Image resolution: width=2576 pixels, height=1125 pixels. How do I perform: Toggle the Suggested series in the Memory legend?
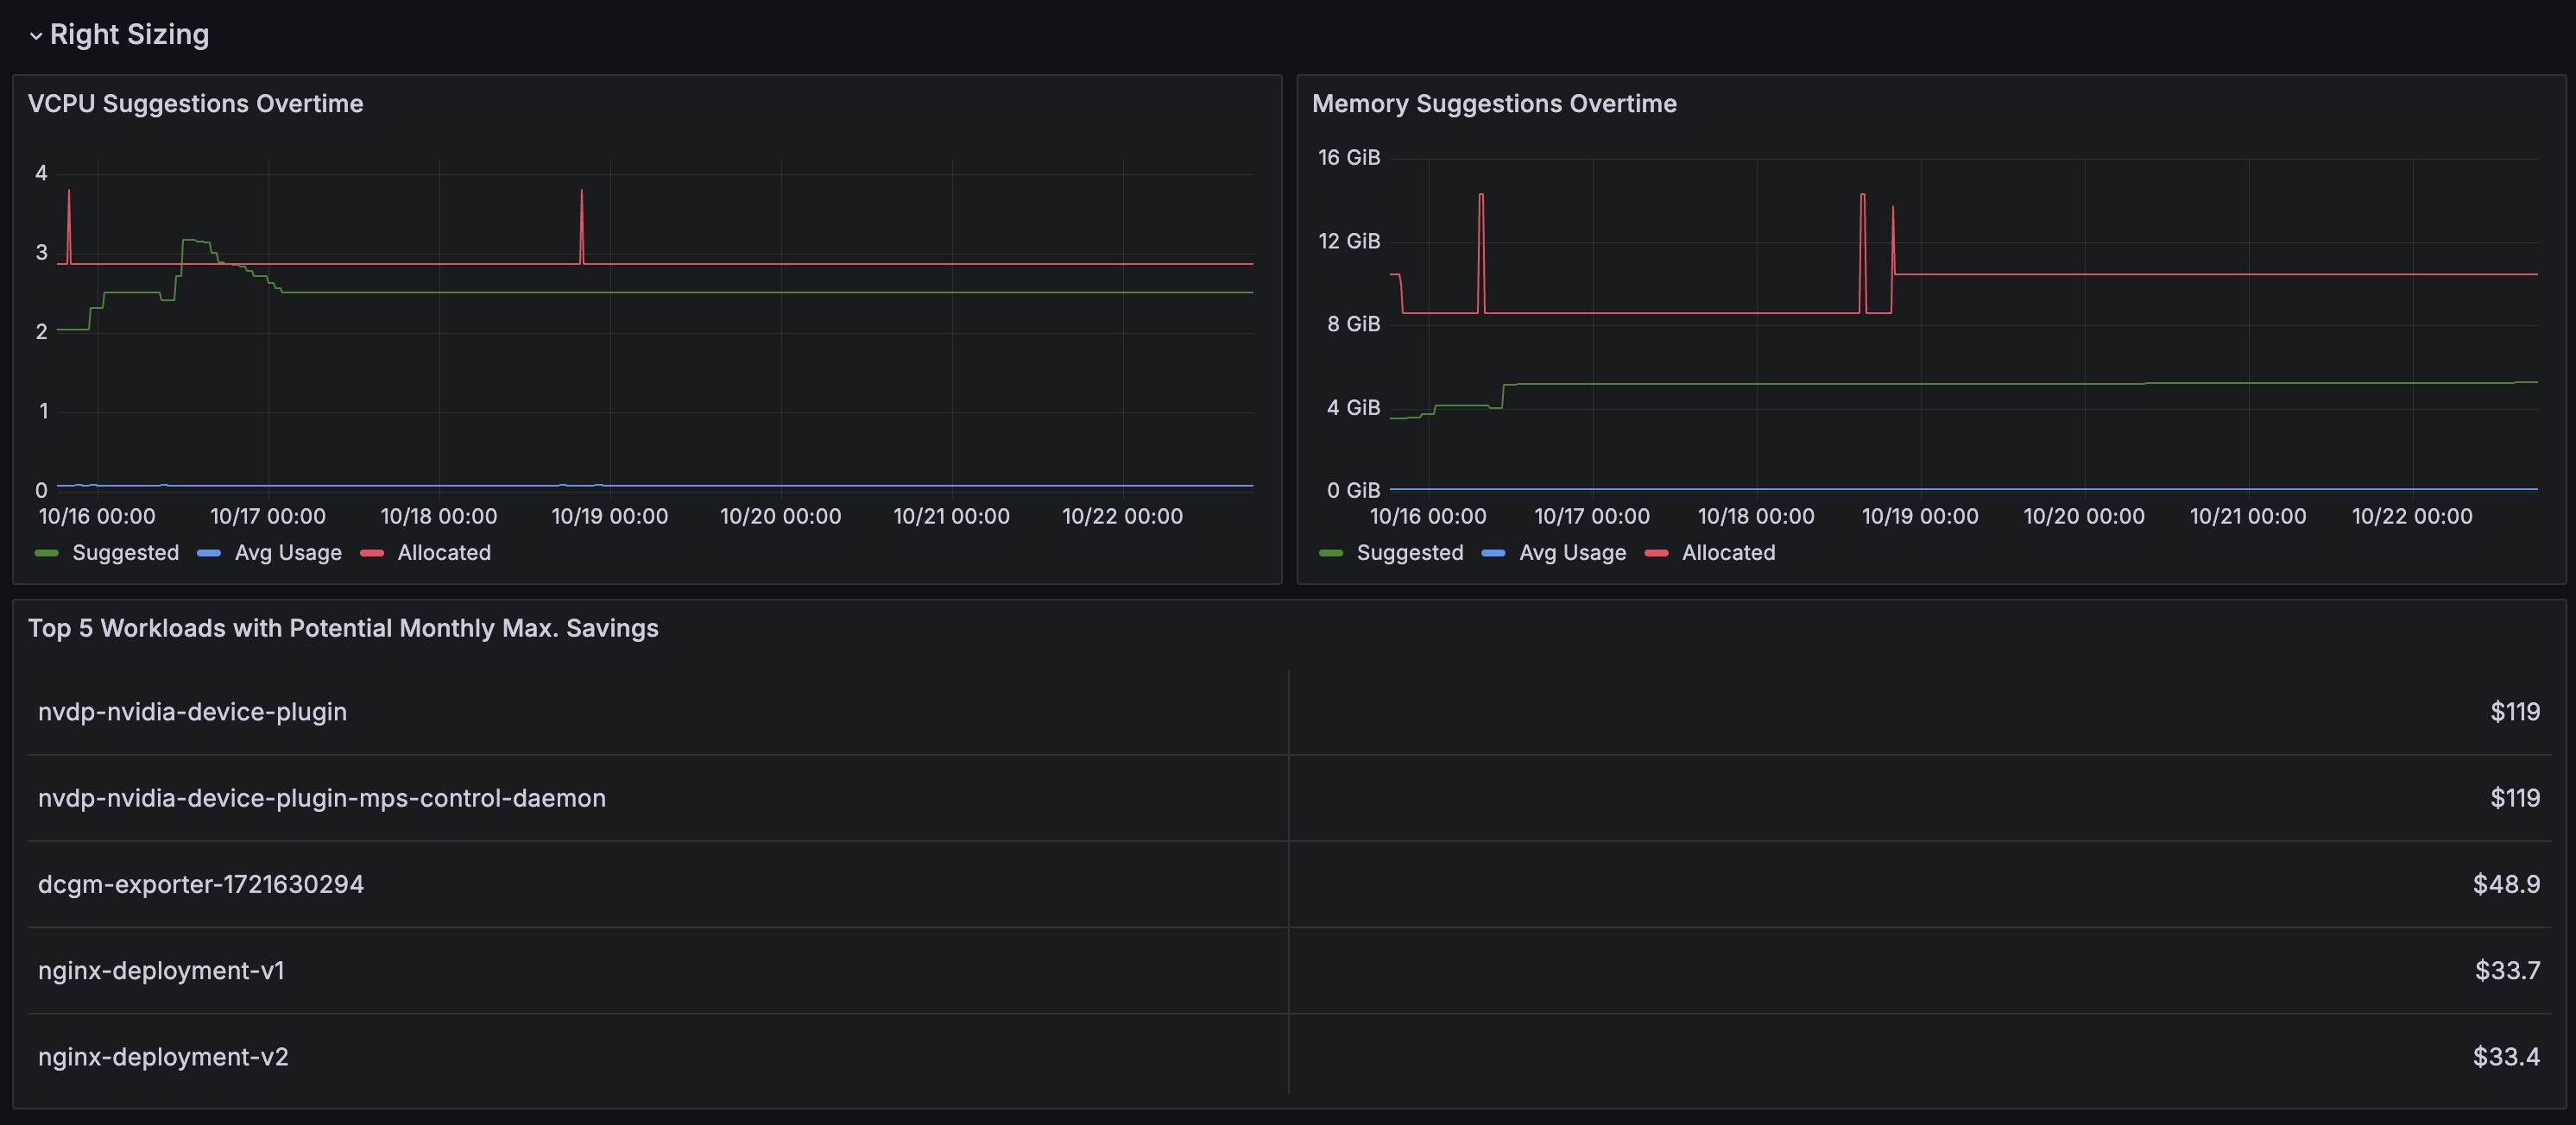(1410, 552)
